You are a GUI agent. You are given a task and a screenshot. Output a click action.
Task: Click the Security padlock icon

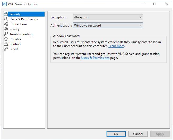[6, 14]
